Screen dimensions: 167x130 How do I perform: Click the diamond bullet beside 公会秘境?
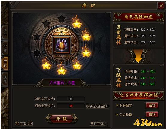tap(117, 114)
